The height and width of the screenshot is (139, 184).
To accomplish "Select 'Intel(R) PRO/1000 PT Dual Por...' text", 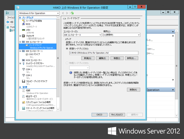I will point(41,66).
